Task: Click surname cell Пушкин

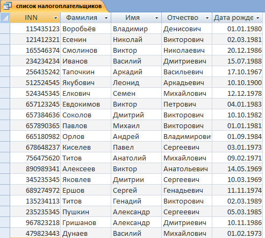Action: (x=86, y=212)
